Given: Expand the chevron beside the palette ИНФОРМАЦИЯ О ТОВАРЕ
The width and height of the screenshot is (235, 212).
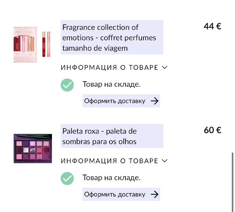Looking at the screenshot, I should tap(164, 161).
